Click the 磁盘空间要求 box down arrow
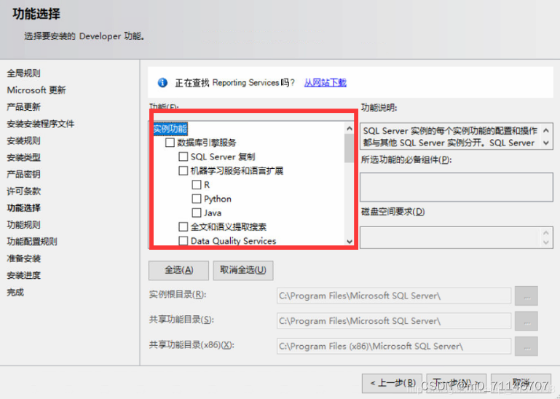Image resolution: width=560 pixels, height=399 pixels. tap(545, 242)
